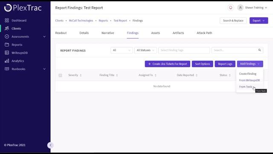Open the Export dropdown

[x=259, y=21]
